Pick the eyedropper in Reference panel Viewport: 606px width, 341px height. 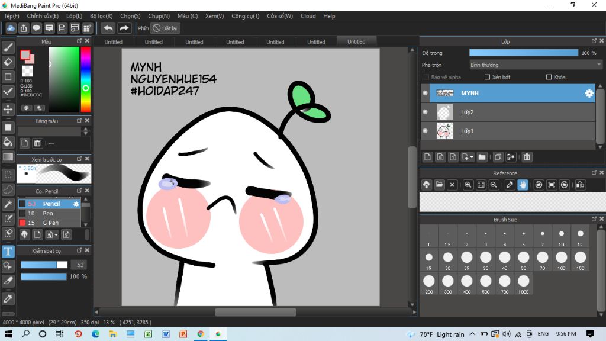click(510, 185)
